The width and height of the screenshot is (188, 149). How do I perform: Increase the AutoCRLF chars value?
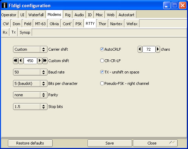pos(158,49)
